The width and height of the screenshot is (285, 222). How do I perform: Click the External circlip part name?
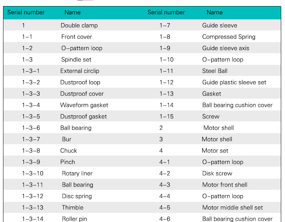pyautogui.click(x=79, y=71)
